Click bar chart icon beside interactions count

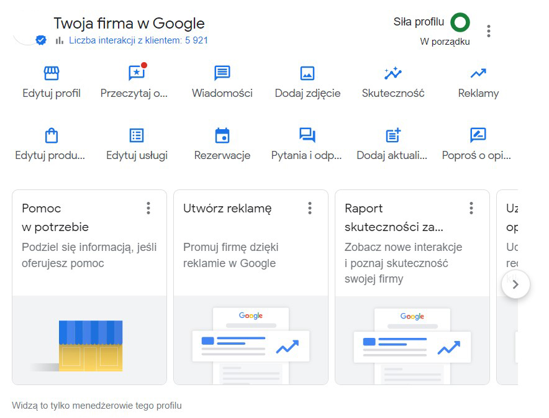pyautogui.click(x=60, y=40)
